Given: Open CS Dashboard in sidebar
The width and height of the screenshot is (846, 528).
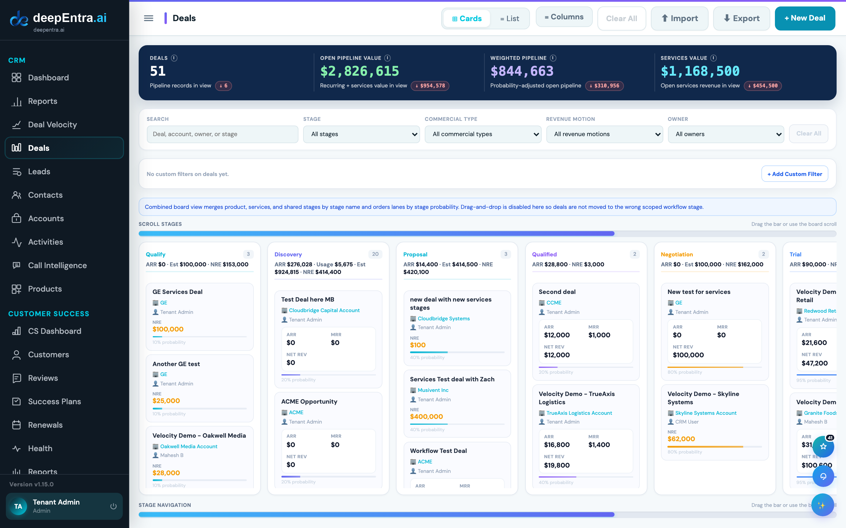Looking at the screenshot, I should (64, 331).
